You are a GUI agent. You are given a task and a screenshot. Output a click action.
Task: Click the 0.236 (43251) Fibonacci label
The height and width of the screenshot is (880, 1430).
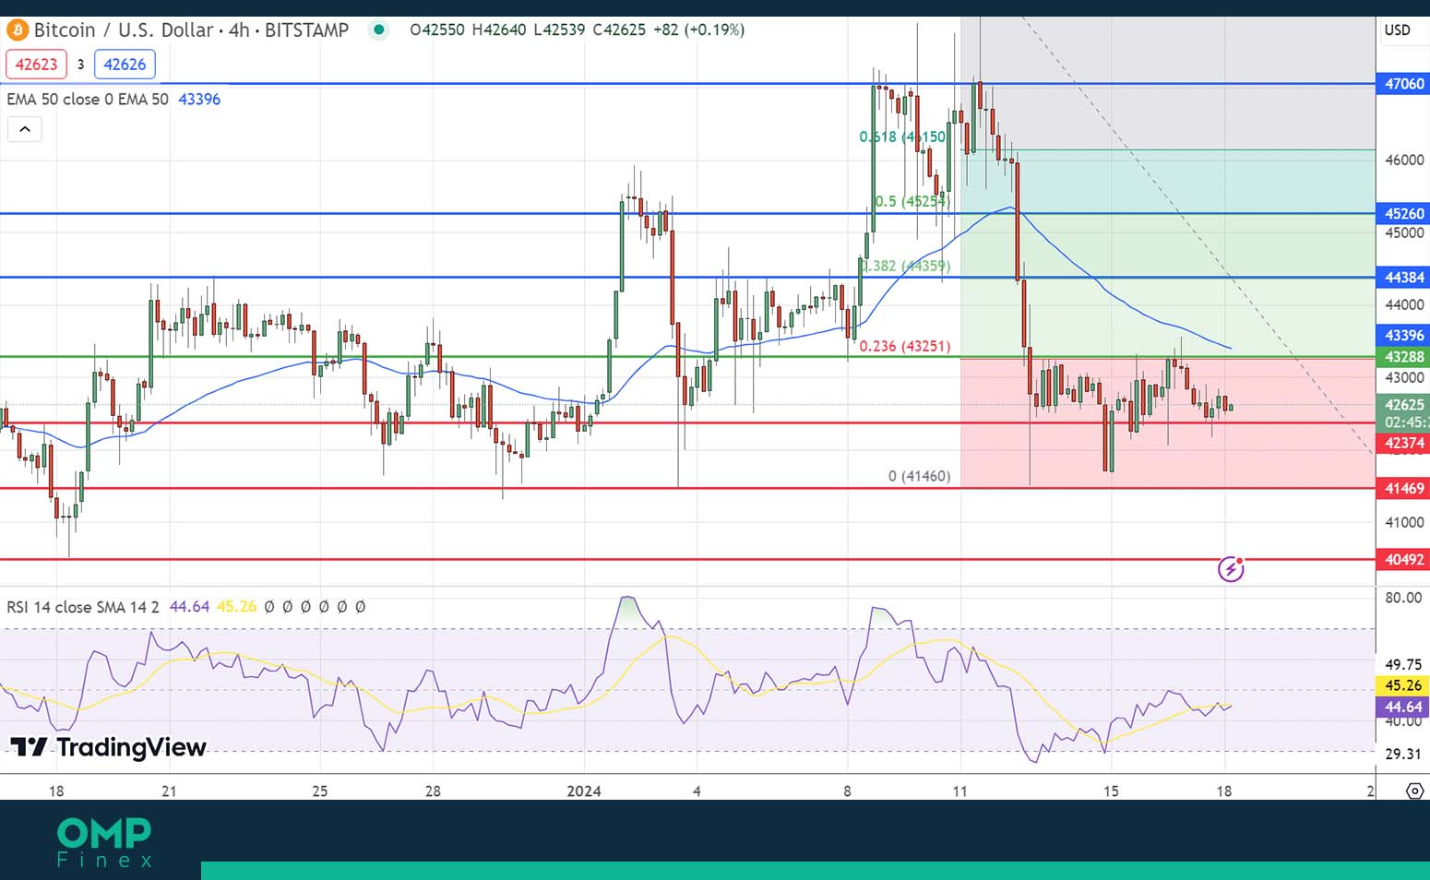coord(905,346)
